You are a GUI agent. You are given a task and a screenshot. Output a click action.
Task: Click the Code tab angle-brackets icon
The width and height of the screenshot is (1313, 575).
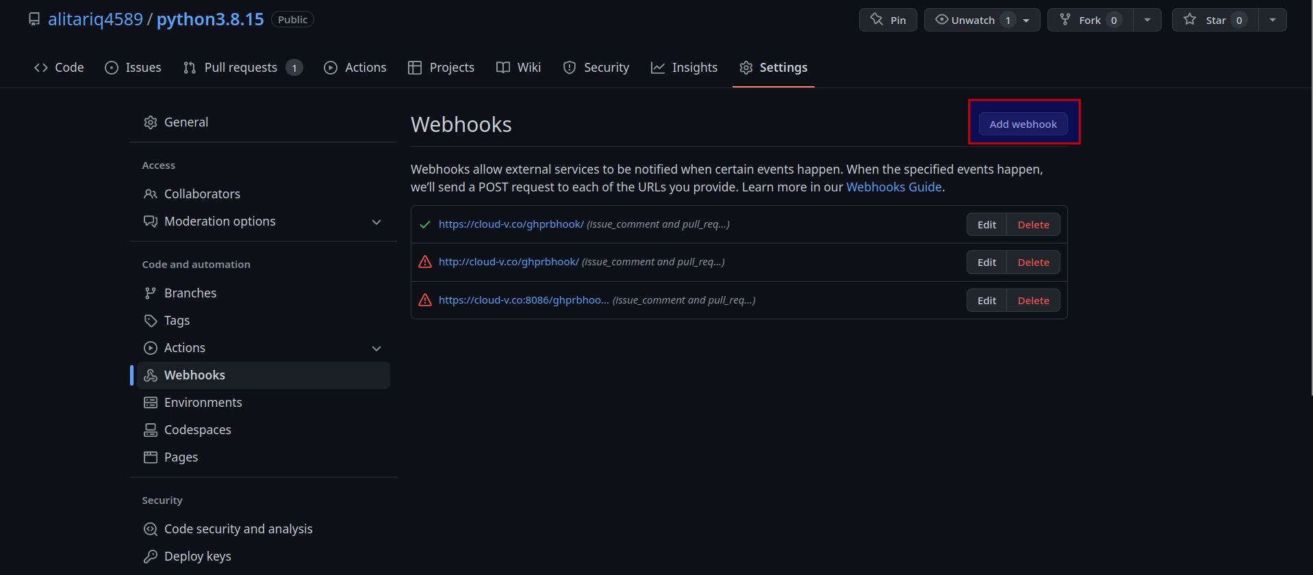click(x=41, y=68)
